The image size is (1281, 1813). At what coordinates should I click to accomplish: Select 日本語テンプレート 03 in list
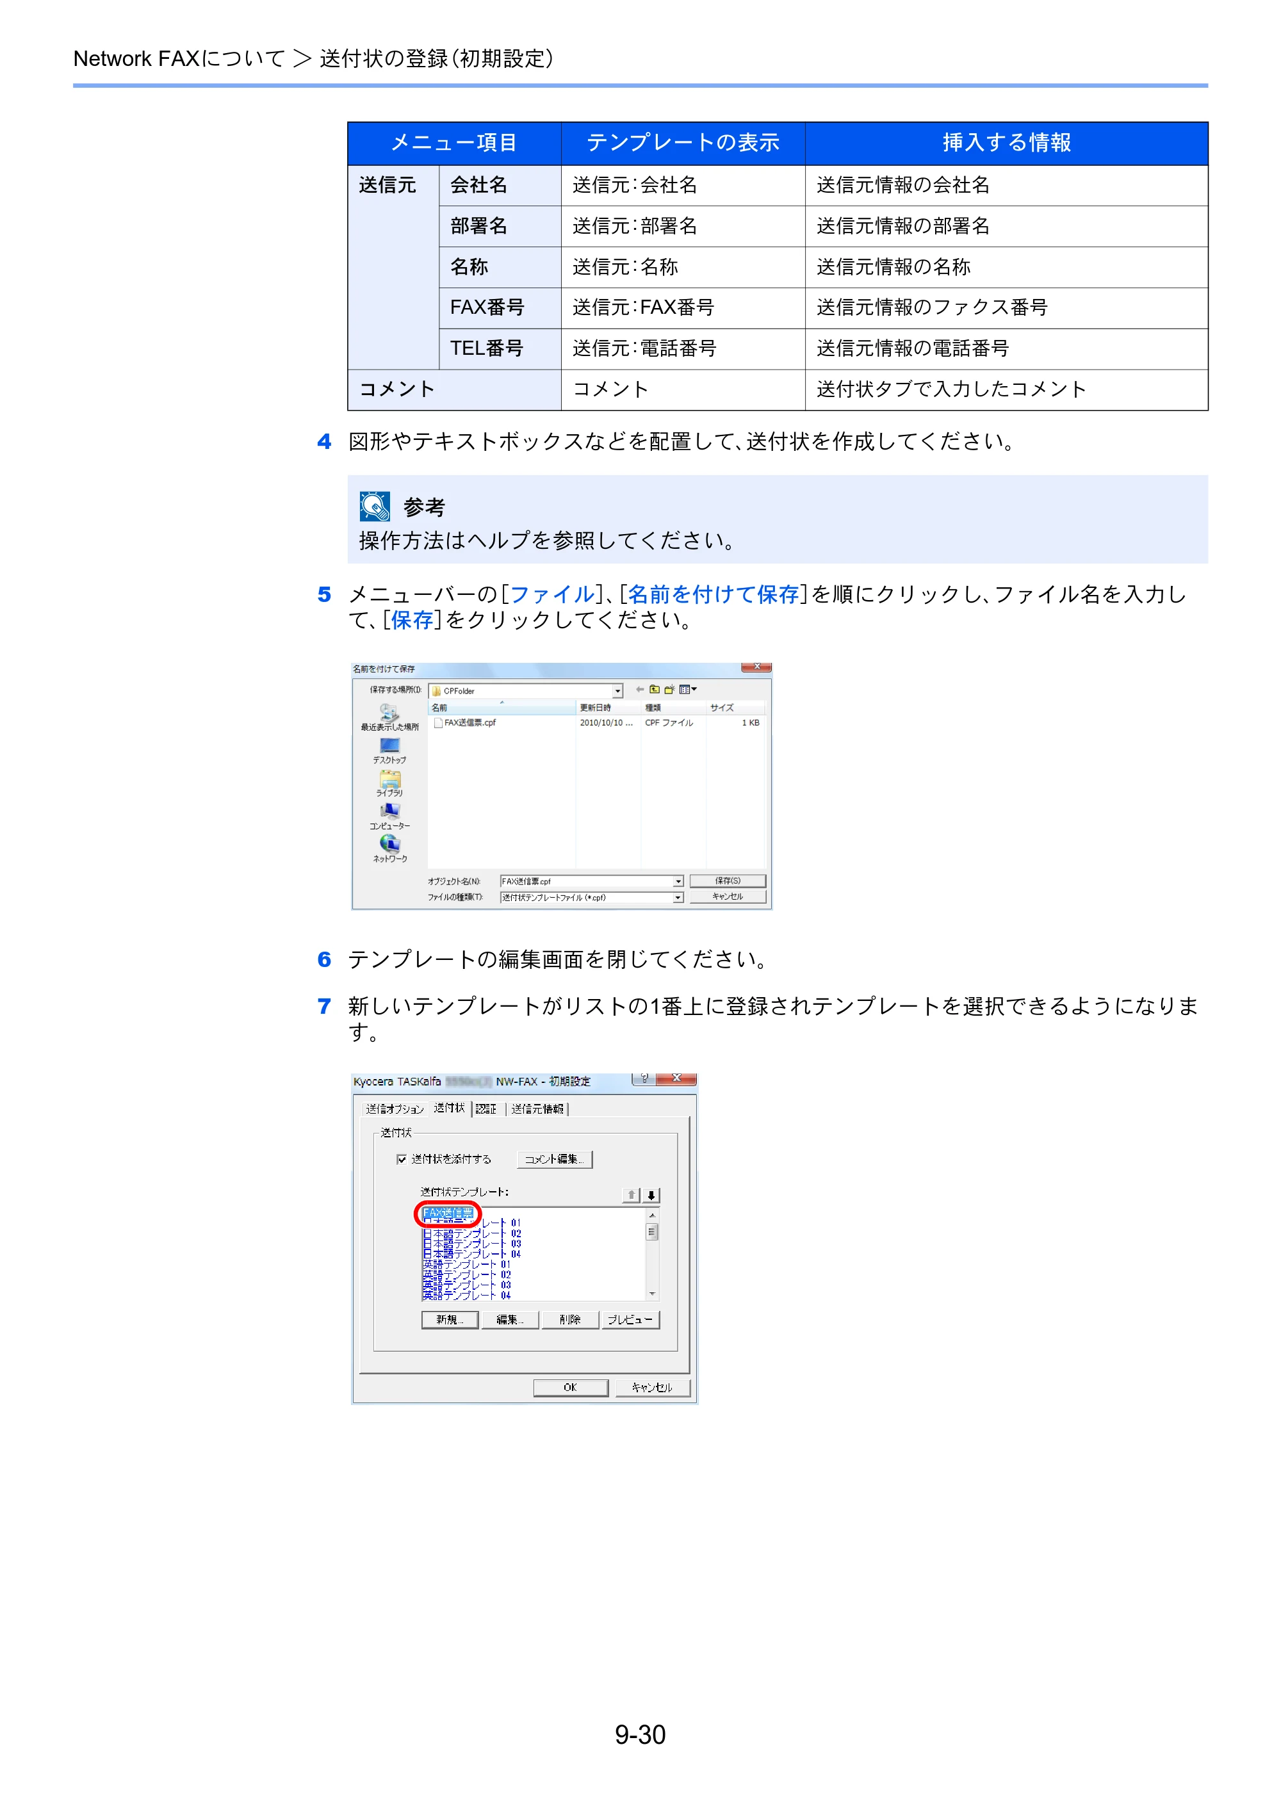[471, 1244]
